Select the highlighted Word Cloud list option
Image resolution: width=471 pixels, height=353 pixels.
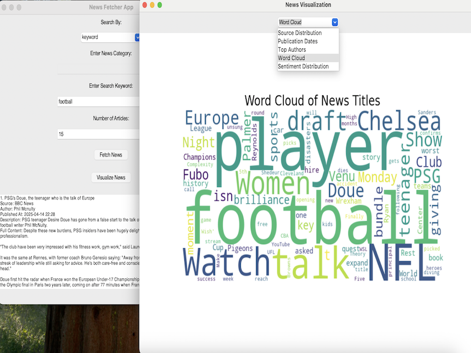[308, 58]
